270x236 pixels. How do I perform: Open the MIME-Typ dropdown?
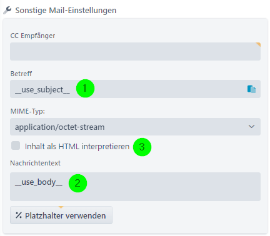[x=135, y=127]
